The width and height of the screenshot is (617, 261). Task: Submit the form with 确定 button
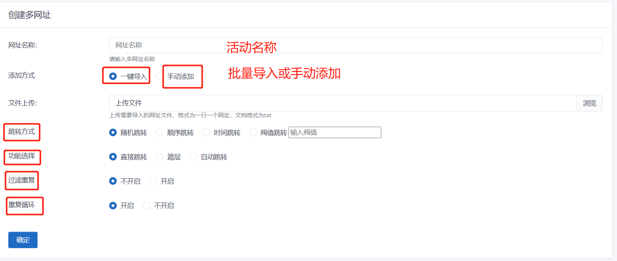23,240
